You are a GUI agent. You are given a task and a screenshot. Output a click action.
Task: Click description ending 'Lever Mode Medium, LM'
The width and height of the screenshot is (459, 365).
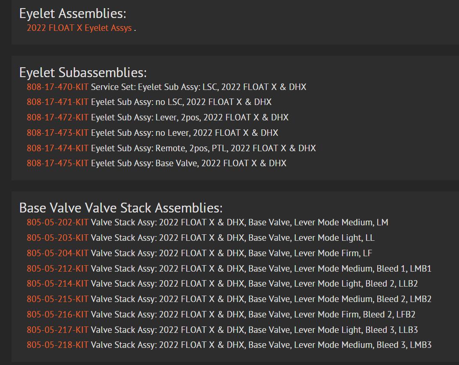(x=239, y=222)
